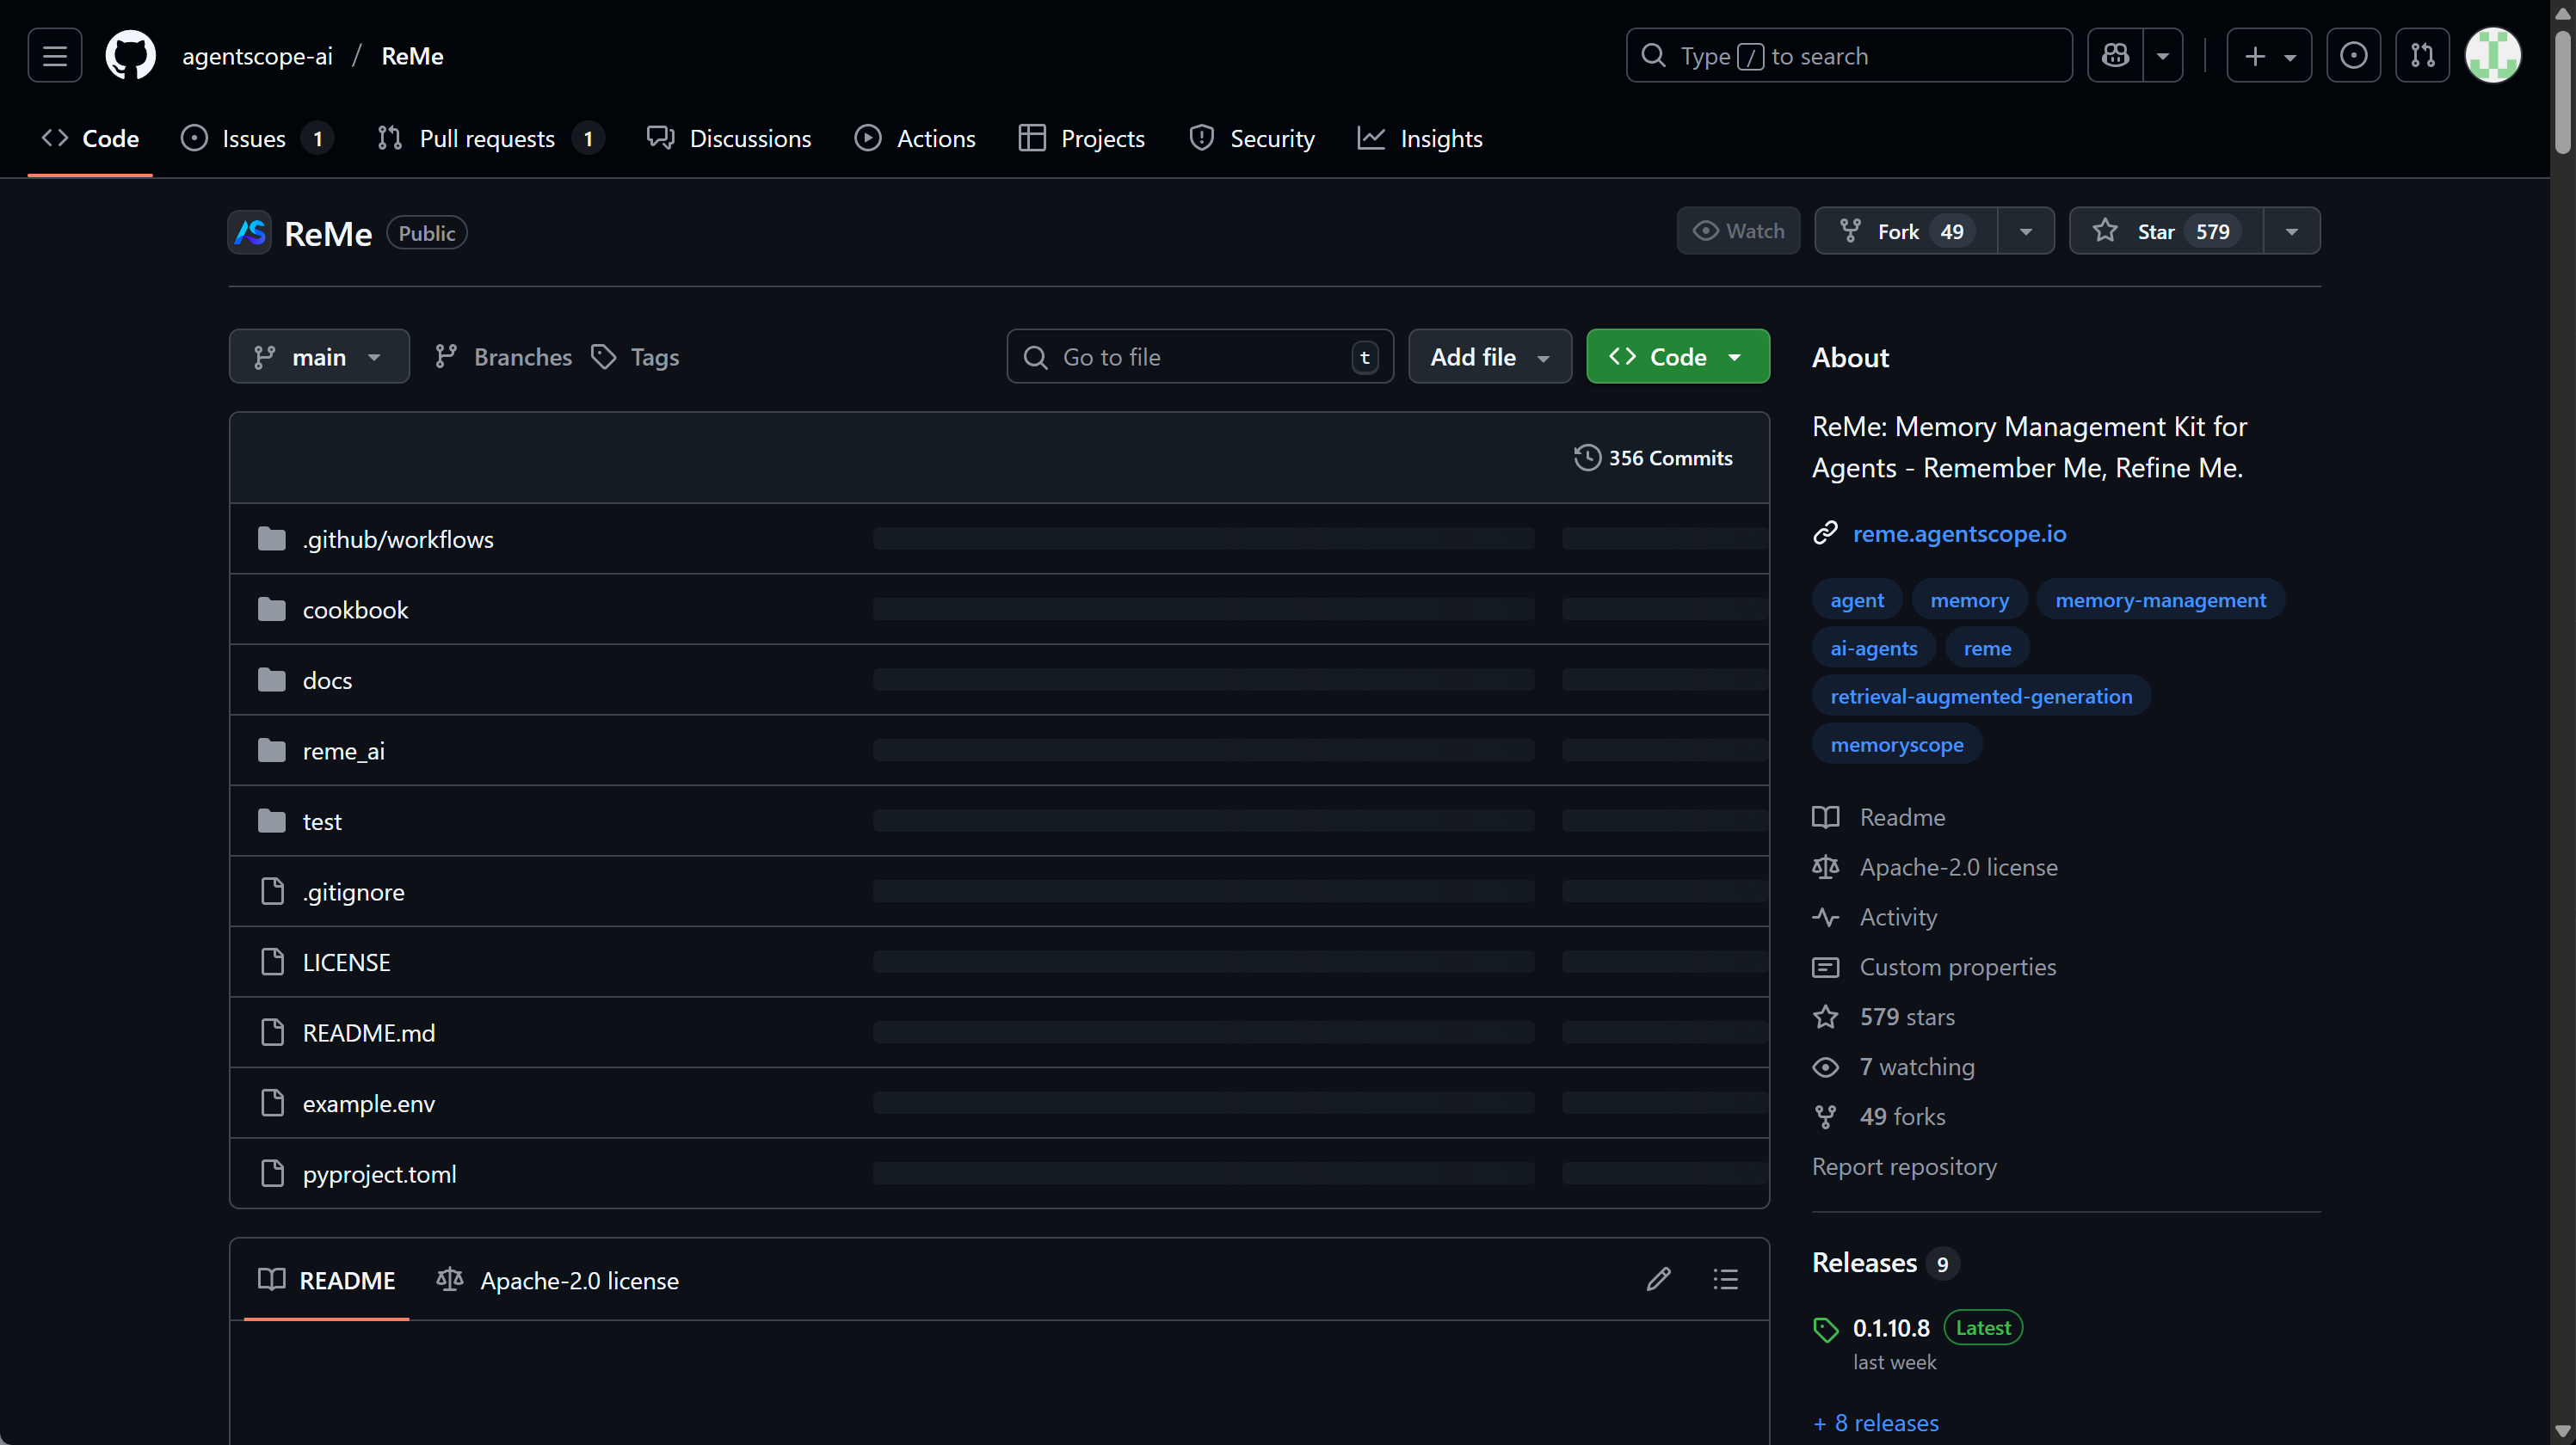Screen dimensions: 2576x1445
Task: Open the Security tab
Action: (1252, 139)
